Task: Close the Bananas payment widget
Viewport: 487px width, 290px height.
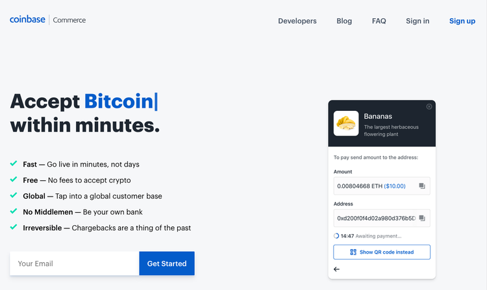Action: [429, 106]
